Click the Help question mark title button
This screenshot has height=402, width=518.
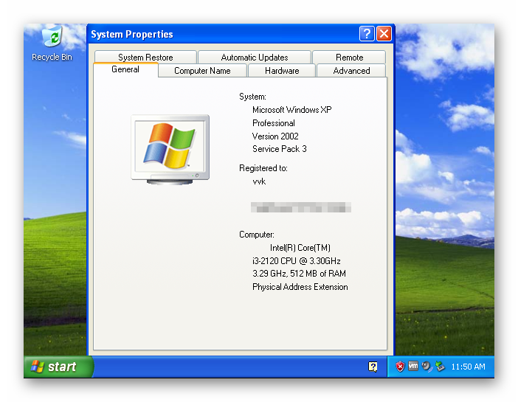(367, 34)
